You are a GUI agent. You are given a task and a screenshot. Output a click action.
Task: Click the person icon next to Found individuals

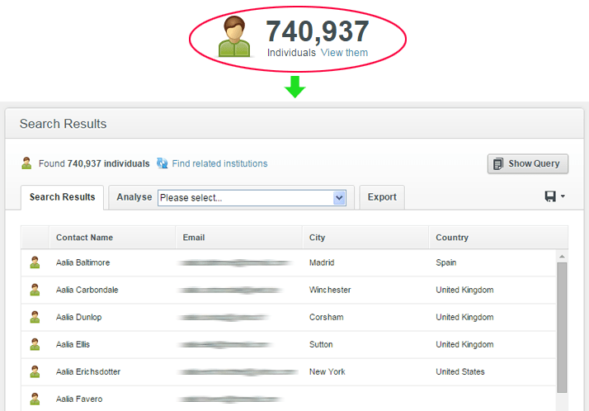(x=27, y=163)
